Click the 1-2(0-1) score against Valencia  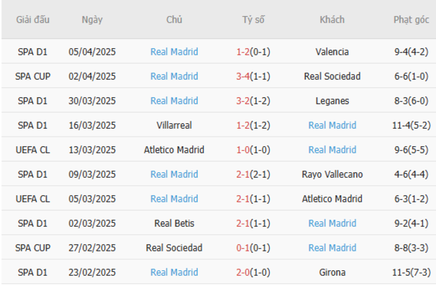pyautogui.click(x=253, y=52)
